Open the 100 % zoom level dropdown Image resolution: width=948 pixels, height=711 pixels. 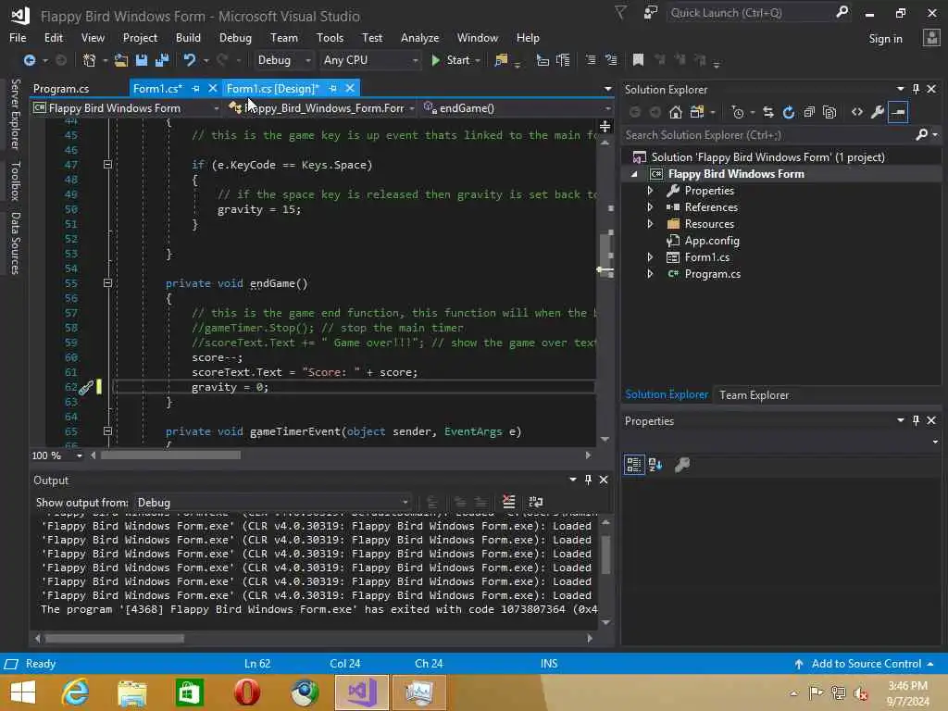pyautogui.click(x=56, y=455)
